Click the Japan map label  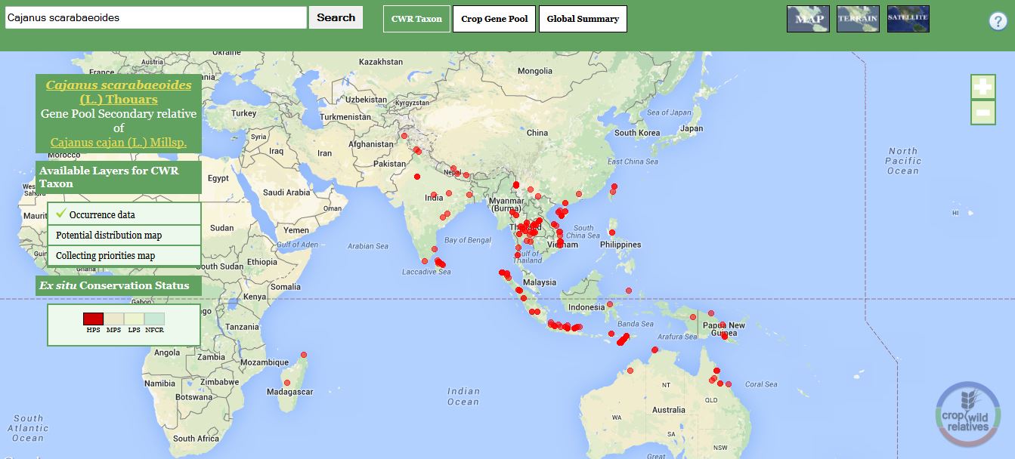(x=692, y=129)
